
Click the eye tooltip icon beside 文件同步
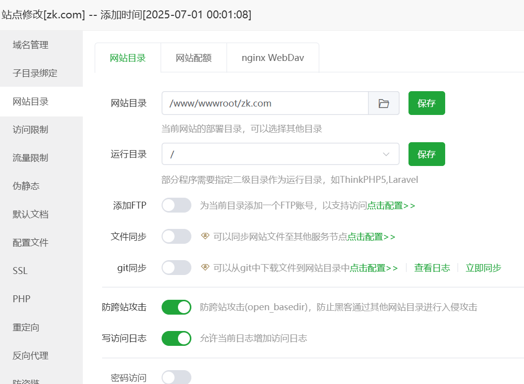pyautogui.click(x=205, y=236)
